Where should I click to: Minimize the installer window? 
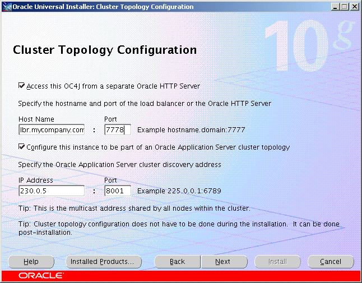point(335,7)
